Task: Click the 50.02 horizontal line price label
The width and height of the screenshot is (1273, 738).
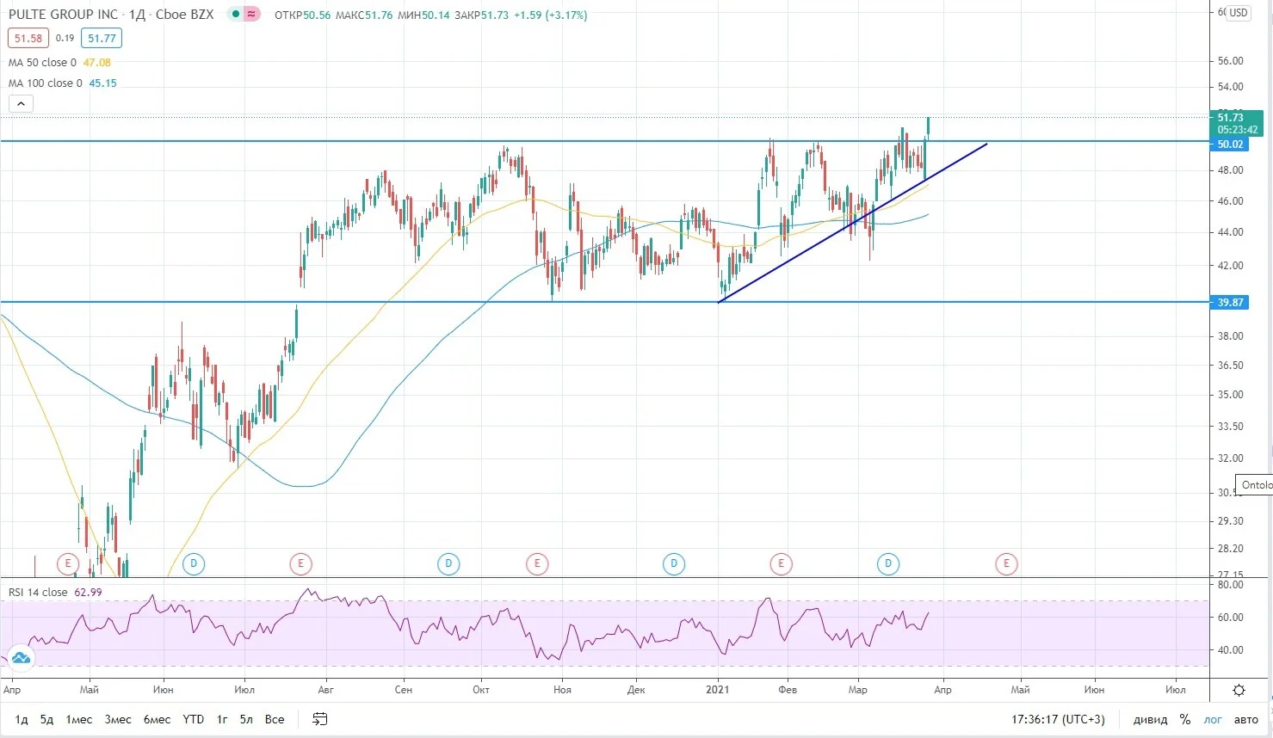Action: tap(1230, 144)
